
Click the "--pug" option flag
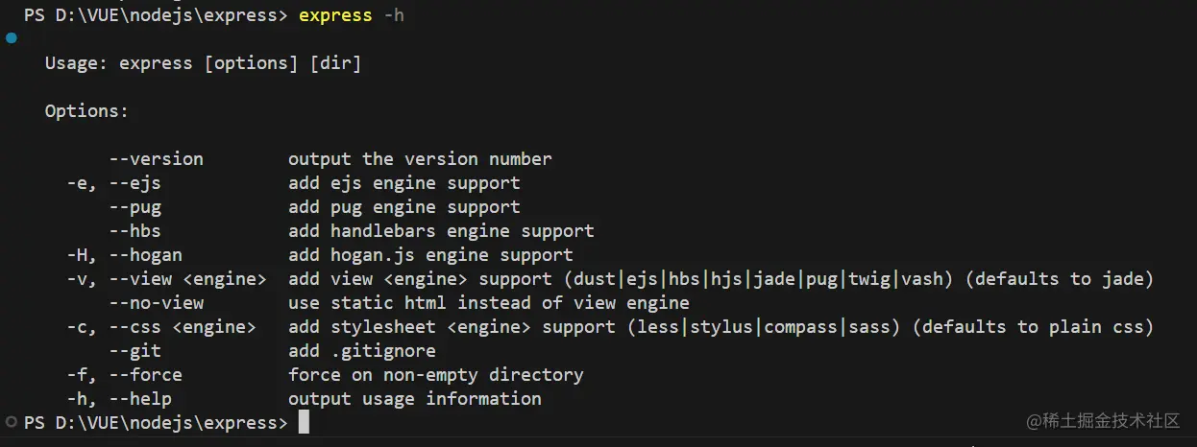134,207
